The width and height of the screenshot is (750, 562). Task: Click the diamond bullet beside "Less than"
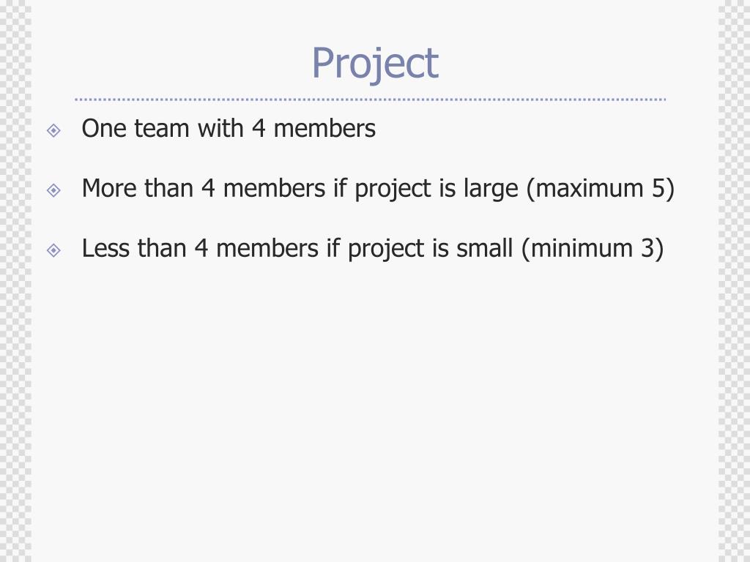click(53, 250)
